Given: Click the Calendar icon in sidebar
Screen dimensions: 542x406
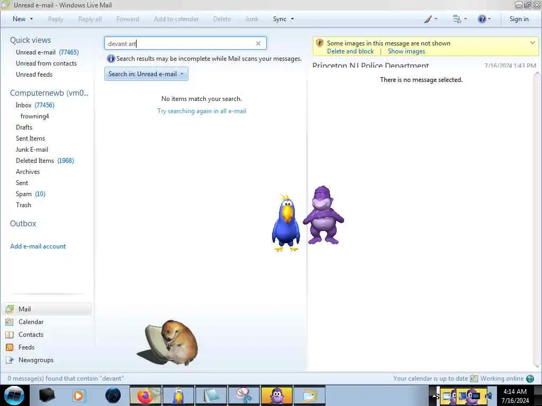Looking at the screenshot, I should [x=10, y=322].
